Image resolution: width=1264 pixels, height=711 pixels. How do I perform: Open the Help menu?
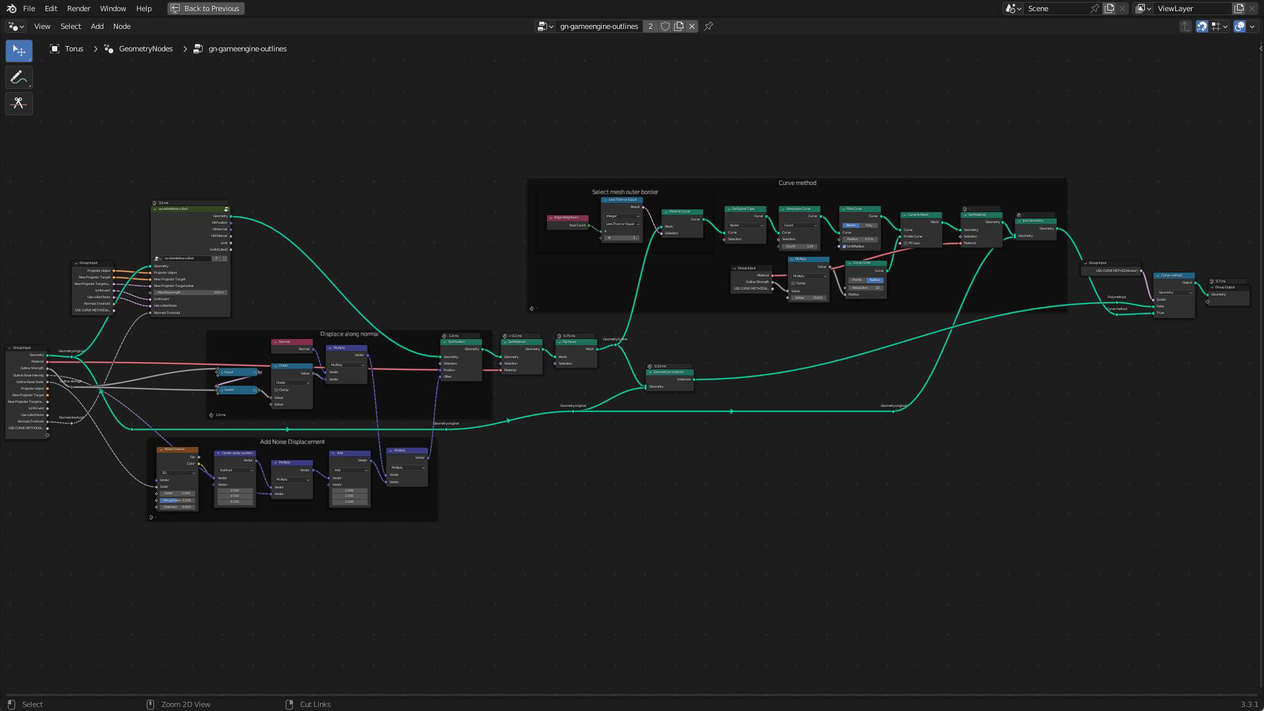[144, 9]
